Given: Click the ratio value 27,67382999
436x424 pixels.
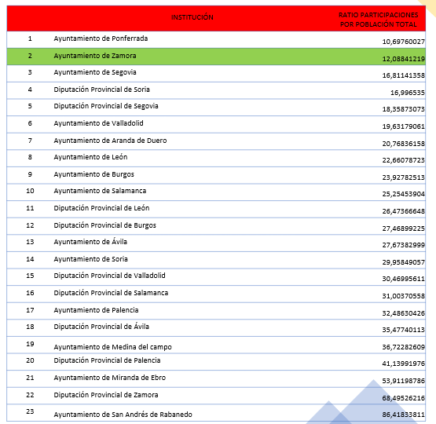Looking at the screenshot, I should pos(404,245).
